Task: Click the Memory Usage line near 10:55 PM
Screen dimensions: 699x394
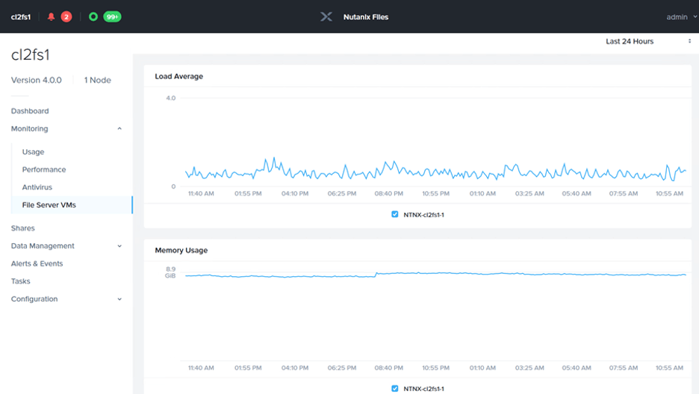Action: click(436, 273)
